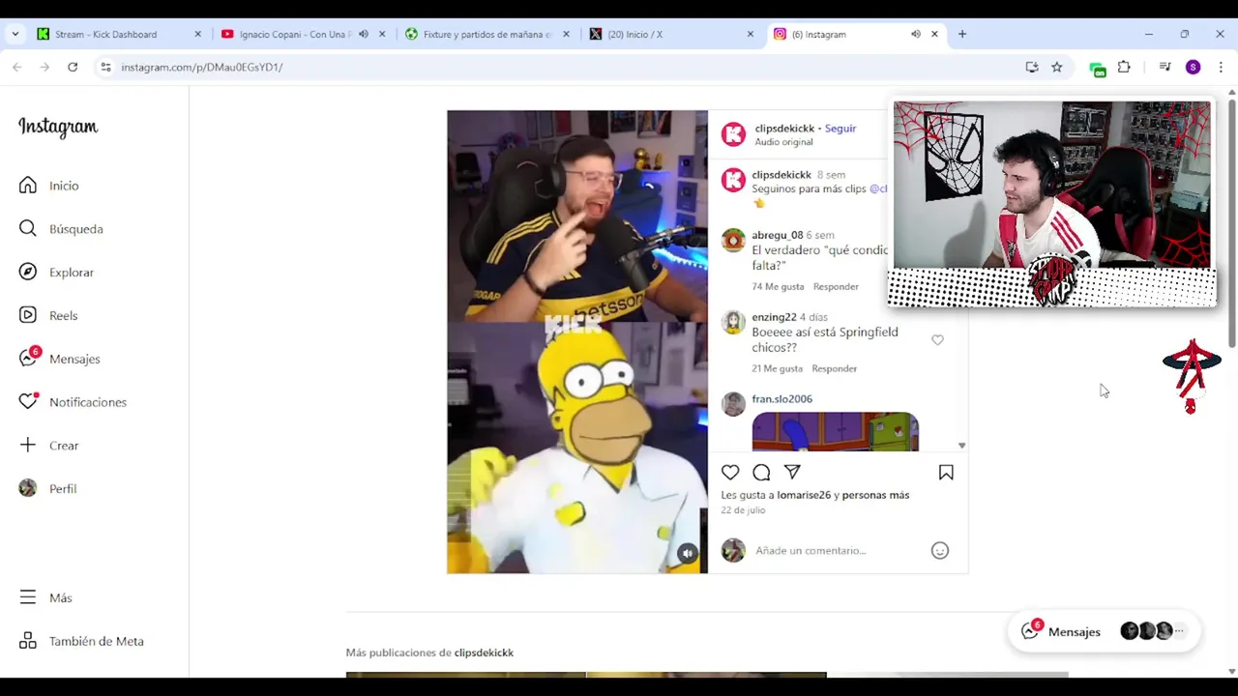
Task: Open a new browser tab
Action: tap(961, 34)
